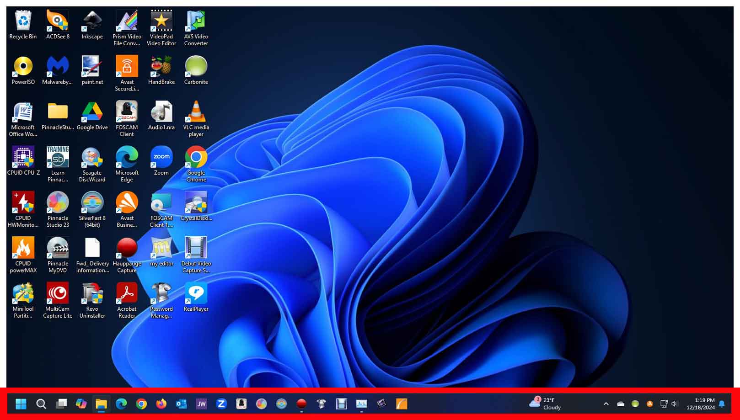Select the Fwd_Delivery information file
The height and width of the screenshot is (420, 740).
pos(92,255)
